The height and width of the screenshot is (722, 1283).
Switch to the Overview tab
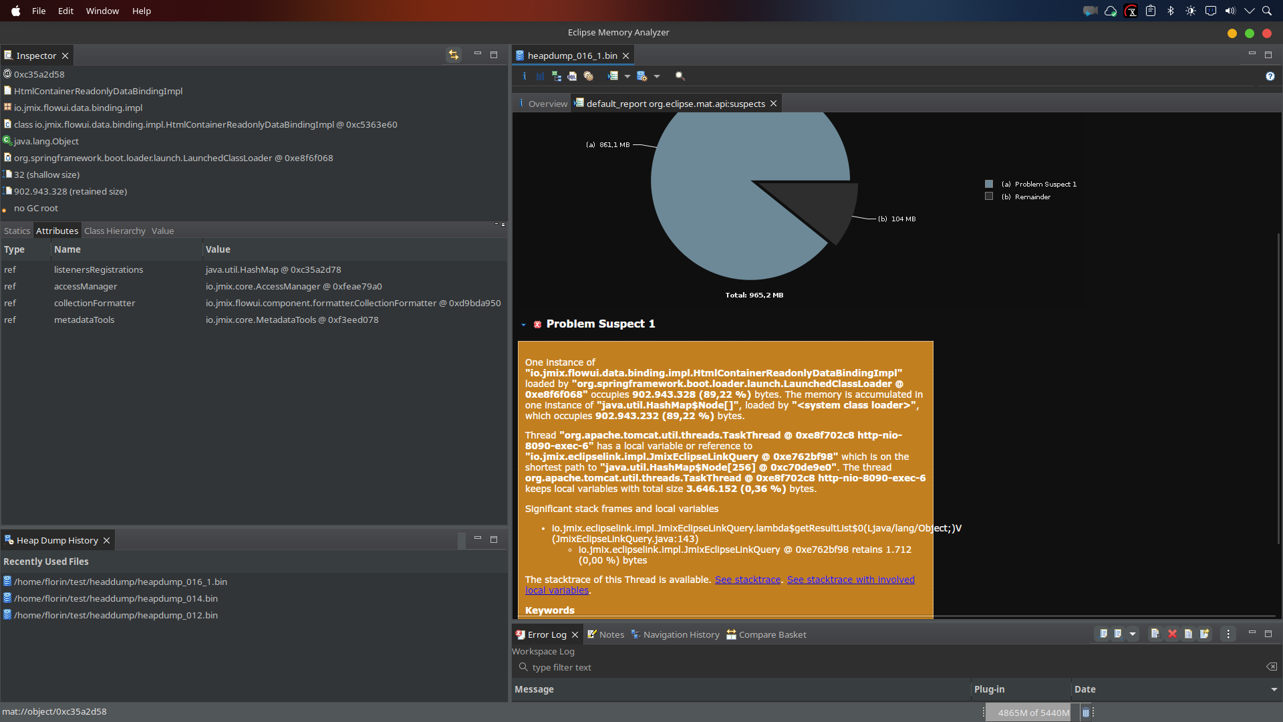coord(543,104)
